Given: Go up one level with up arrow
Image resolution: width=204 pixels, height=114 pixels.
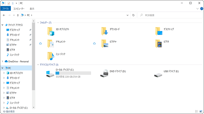Looking at the screenshot, I should [x=18, y=15].
